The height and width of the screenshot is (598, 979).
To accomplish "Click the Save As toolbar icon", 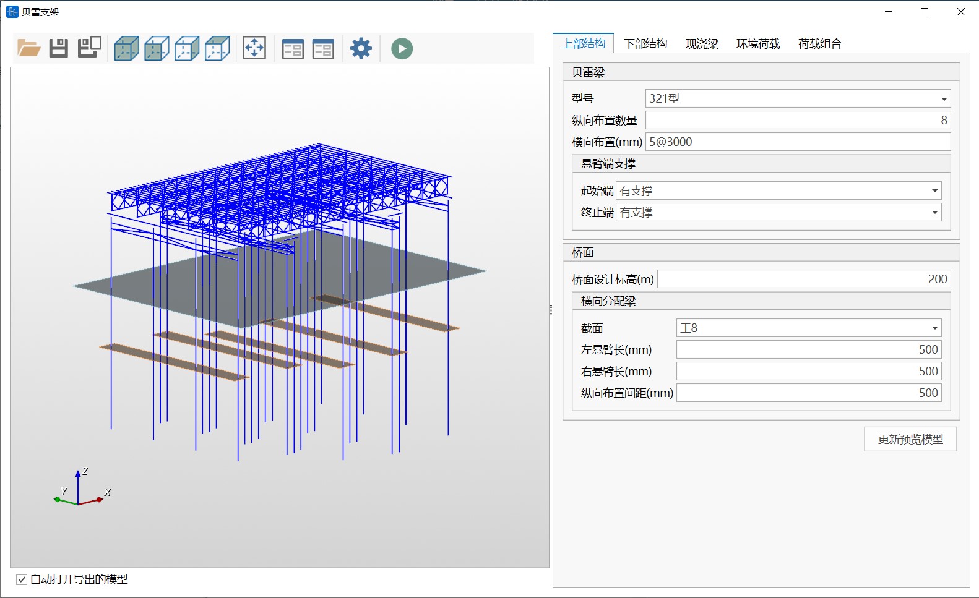I will (89, 48).
